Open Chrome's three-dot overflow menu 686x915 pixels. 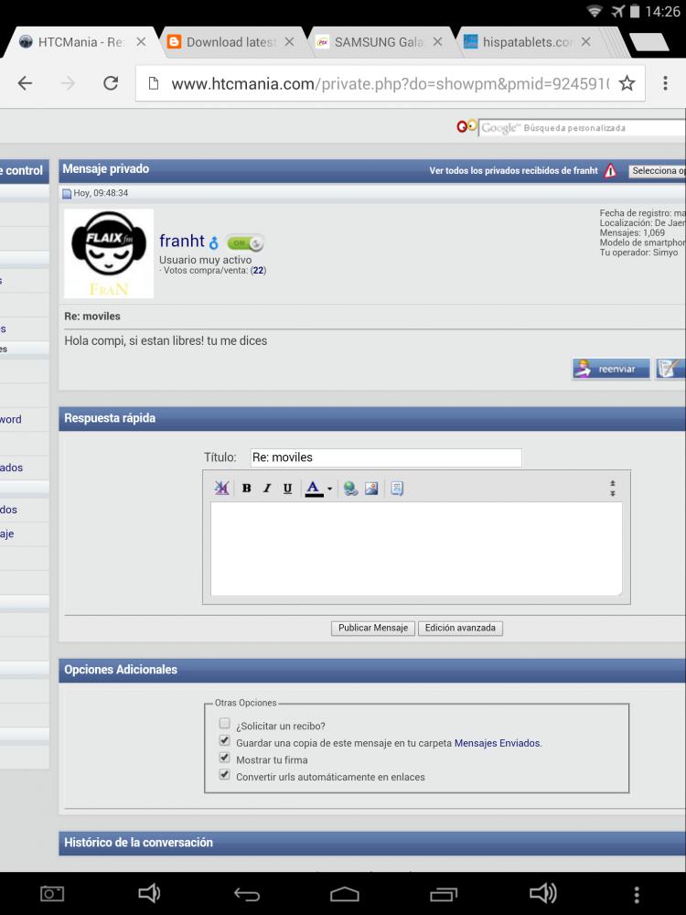point(665,83)
